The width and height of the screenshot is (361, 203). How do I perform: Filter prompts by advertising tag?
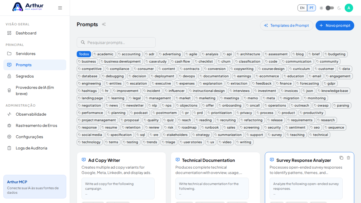(x=170, y=54)
